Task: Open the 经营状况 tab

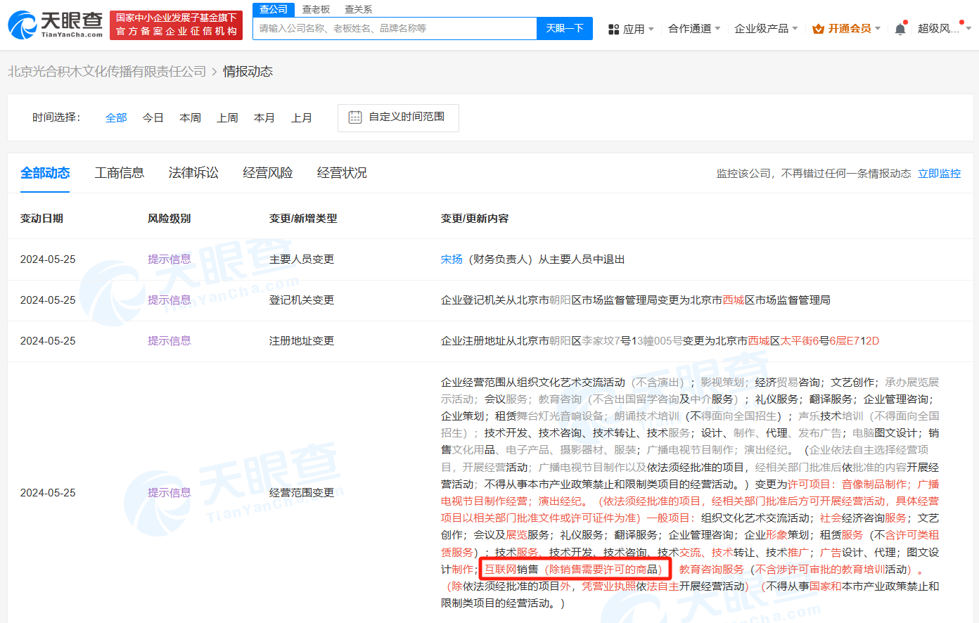Action: pyautogui.click(x=341, y=172)
